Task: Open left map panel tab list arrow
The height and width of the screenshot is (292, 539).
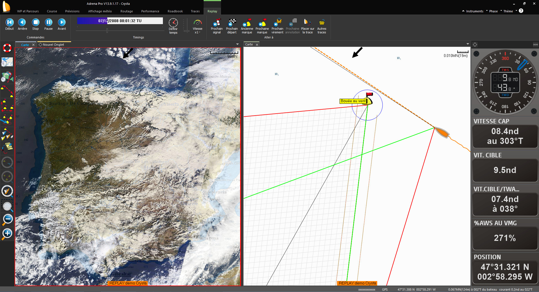Action: [237, 44]
